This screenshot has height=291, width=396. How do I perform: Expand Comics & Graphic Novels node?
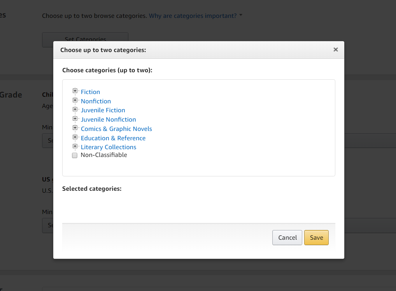(x=75, y=128)
